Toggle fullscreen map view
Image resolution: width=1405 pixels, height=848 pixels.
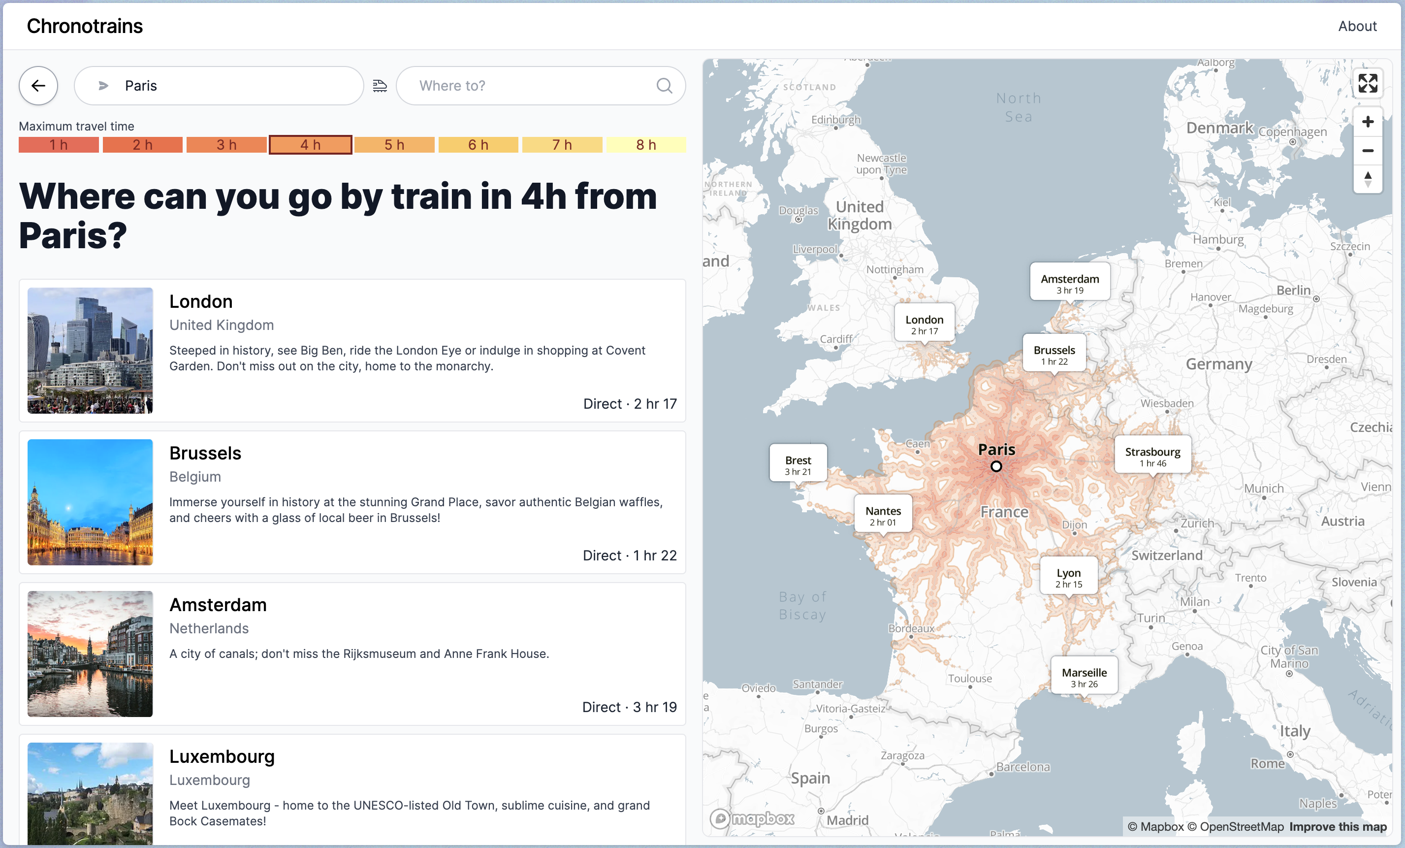coord(1368,83)
